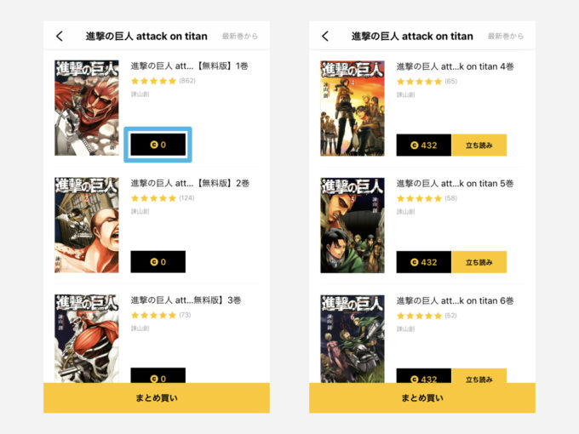579x434 pixels.
Task: Sort by 最新巻から on right screen
Action: (506, 36)
